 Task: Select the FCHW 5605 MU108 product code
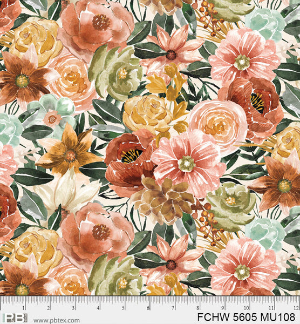(246, 317)
